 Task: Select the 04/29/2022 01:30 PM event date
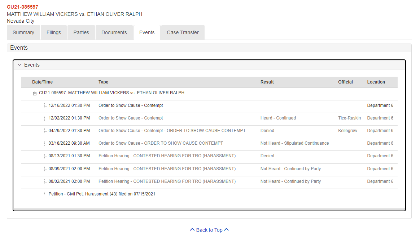[69, 130]
